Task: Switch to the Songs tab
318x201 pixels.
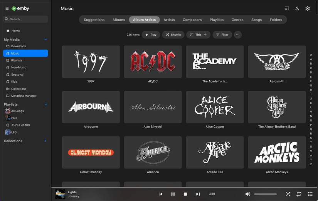Action: (x=256, y=20)
